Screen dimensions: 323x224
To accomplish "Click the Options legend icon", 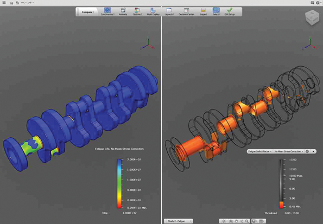I will tap(137, 10).
